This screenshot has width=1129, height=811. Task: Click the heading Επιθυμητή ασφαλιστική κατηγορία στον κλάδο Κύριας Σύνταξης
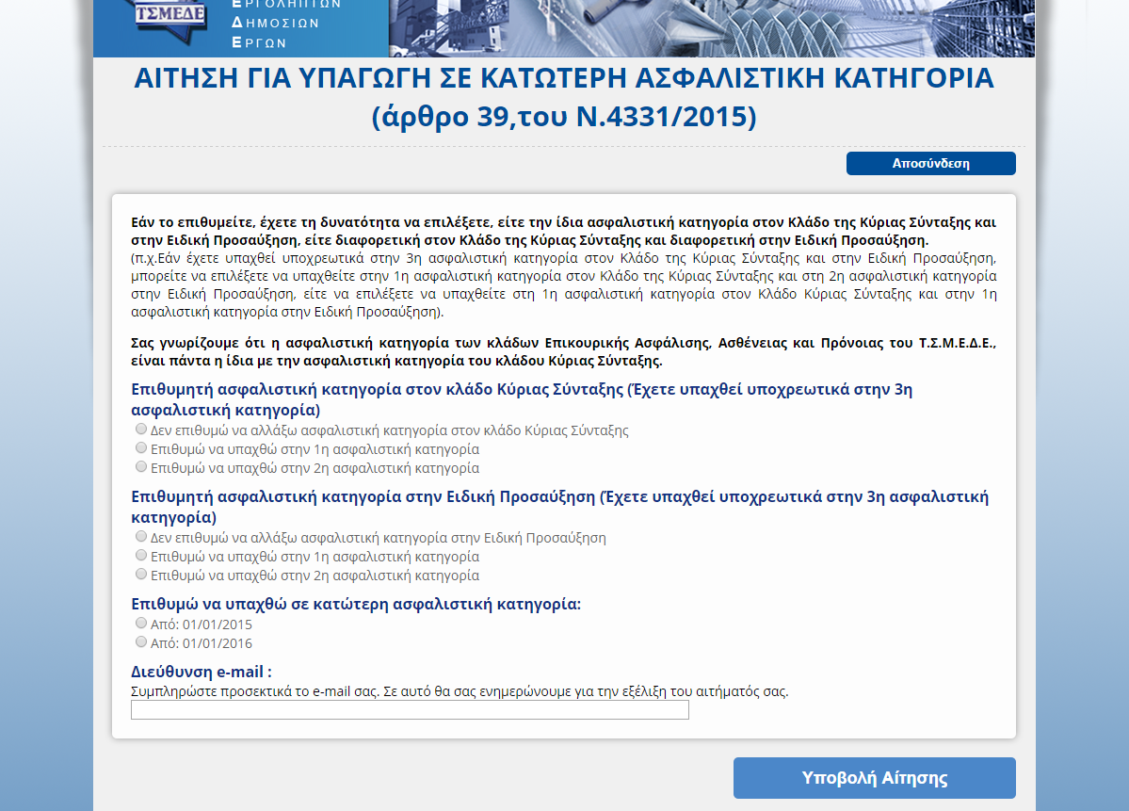pyautogui.click(x=522, y=399)
